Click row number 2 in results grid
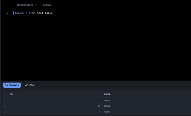The width and height of the screenshot is (191, 116). point(5,106)
